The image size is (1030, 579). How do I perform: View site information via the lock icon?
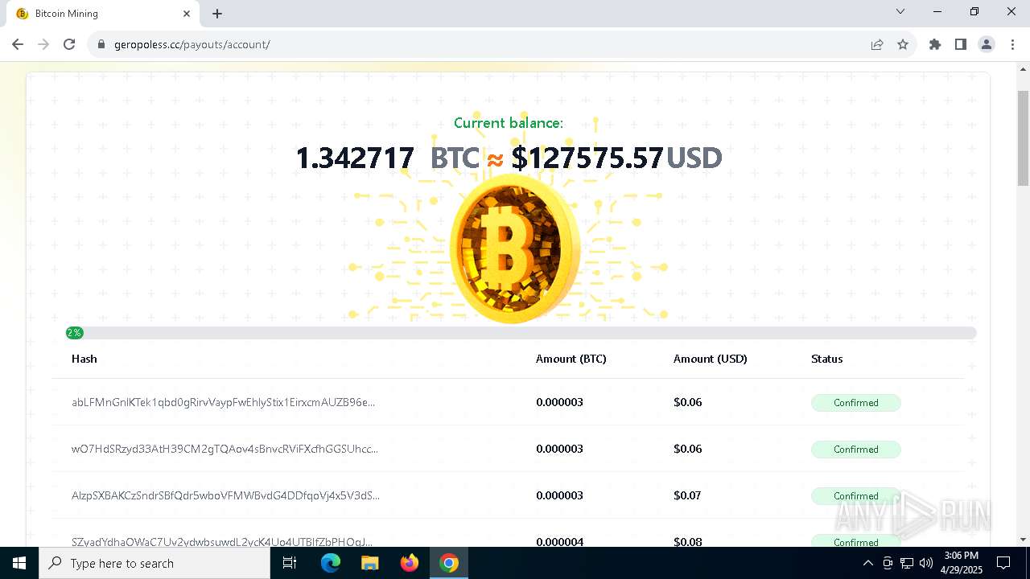coord(101,44)
